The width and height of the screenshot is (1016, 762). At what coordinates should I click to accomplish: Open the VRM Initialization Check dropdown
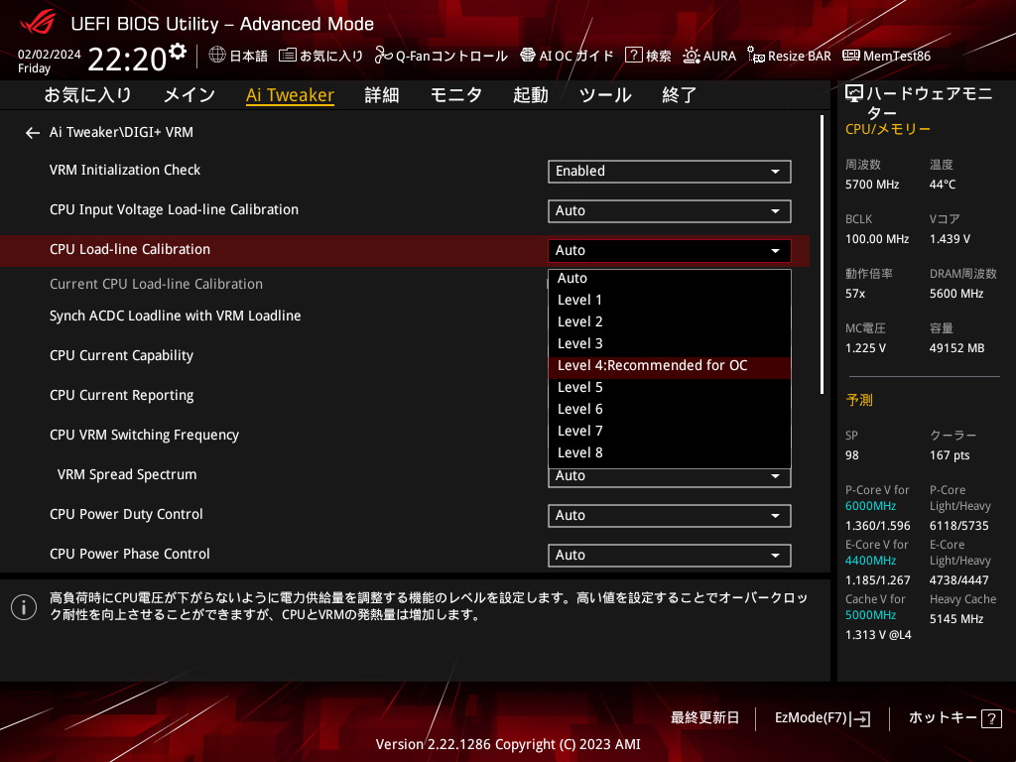(670, 171)
